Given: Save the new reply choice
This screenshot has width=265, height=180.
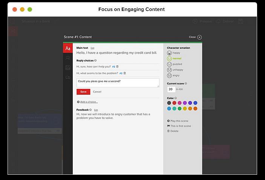Looking at the screenshot, I should (83, 92).
